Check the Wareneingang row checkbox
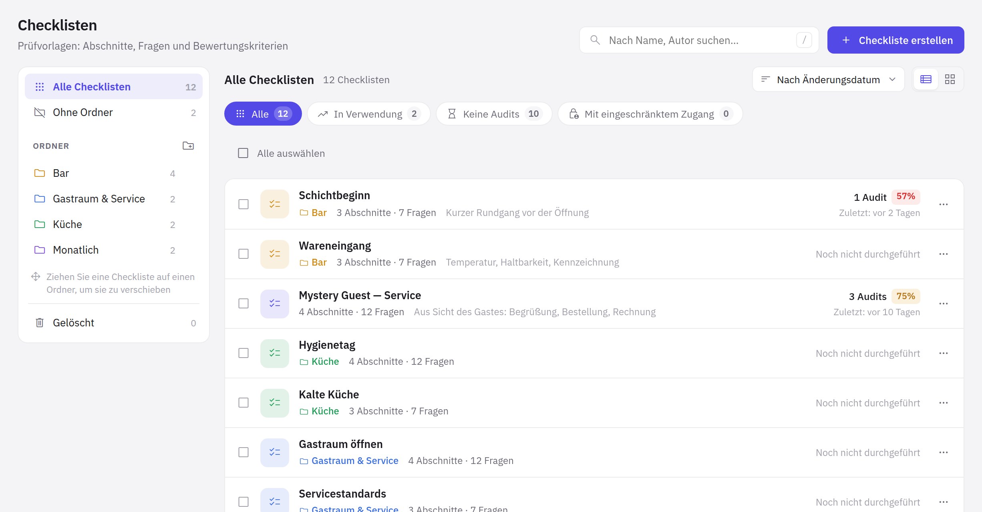This screenshot has height=512, width=982. pyautogui.click(x=243, y=254)
